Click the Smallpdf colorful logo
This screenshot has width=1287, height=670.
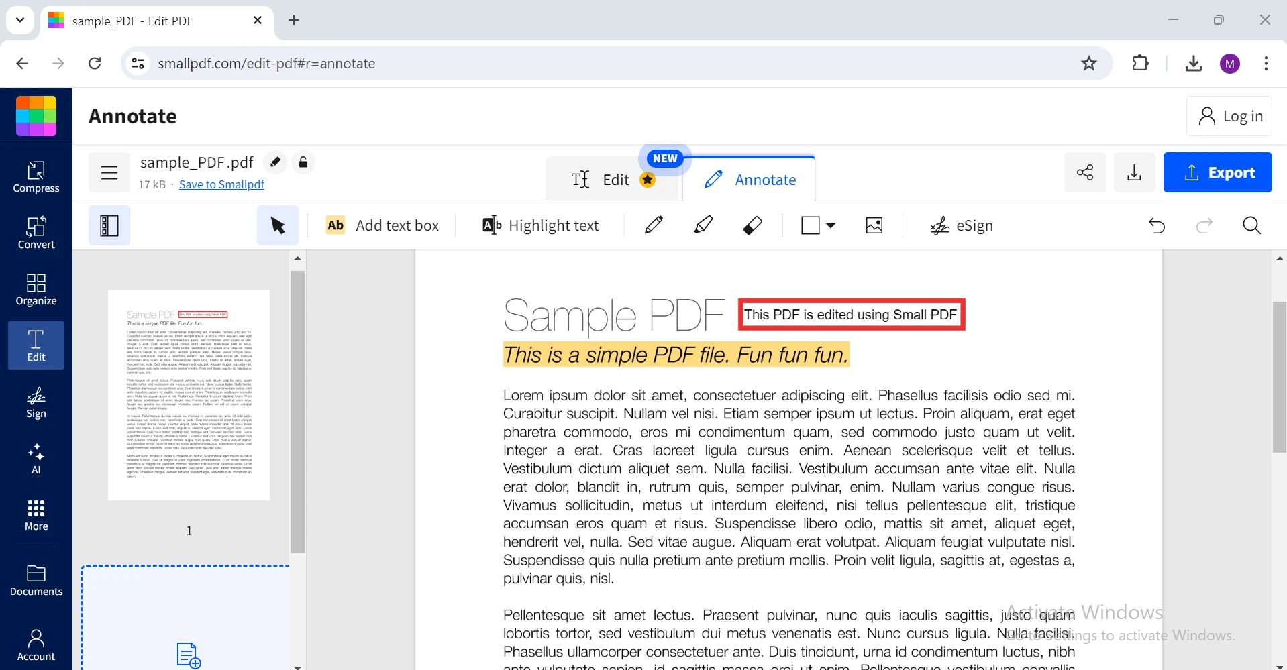point(36,115)
